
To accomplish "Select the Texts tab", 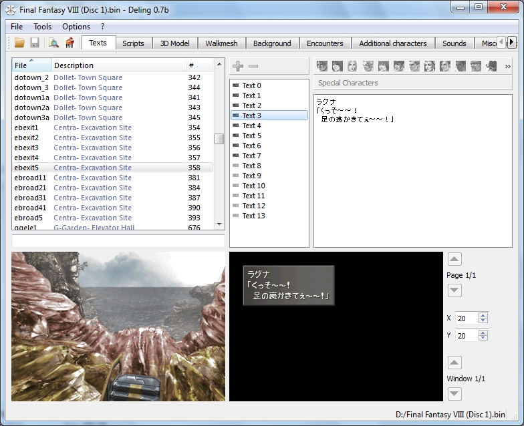I will pyautogui.click(x=98, y=43).
